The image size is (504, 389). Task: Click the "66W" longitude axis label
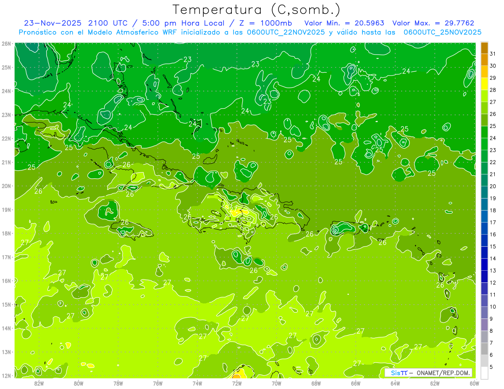(356, 383)
